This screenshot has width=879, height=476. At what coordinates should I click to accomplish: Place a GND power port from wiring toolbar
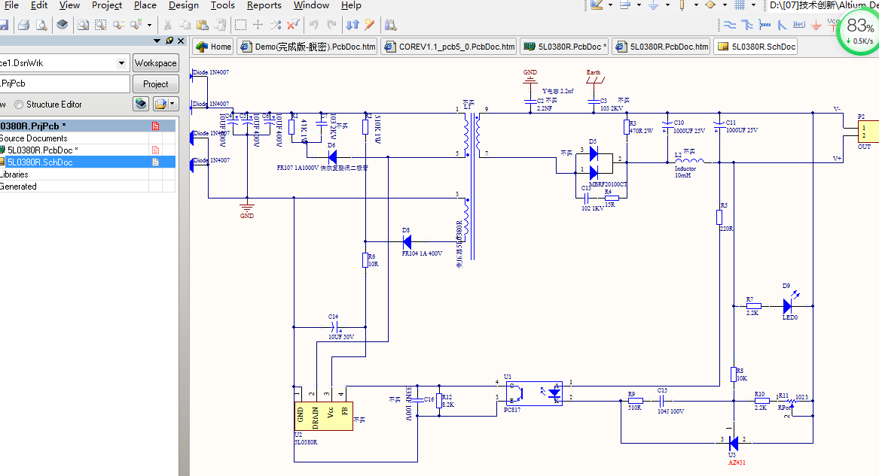coord(816,25)
